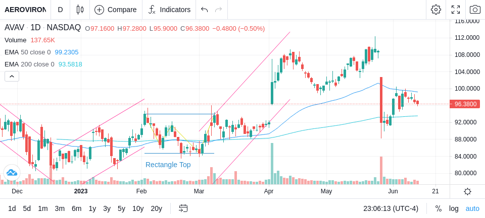This screenshot has height=218, width=485.
Task: Select the Rectangle Top pattern label
Action: [168, 165]
